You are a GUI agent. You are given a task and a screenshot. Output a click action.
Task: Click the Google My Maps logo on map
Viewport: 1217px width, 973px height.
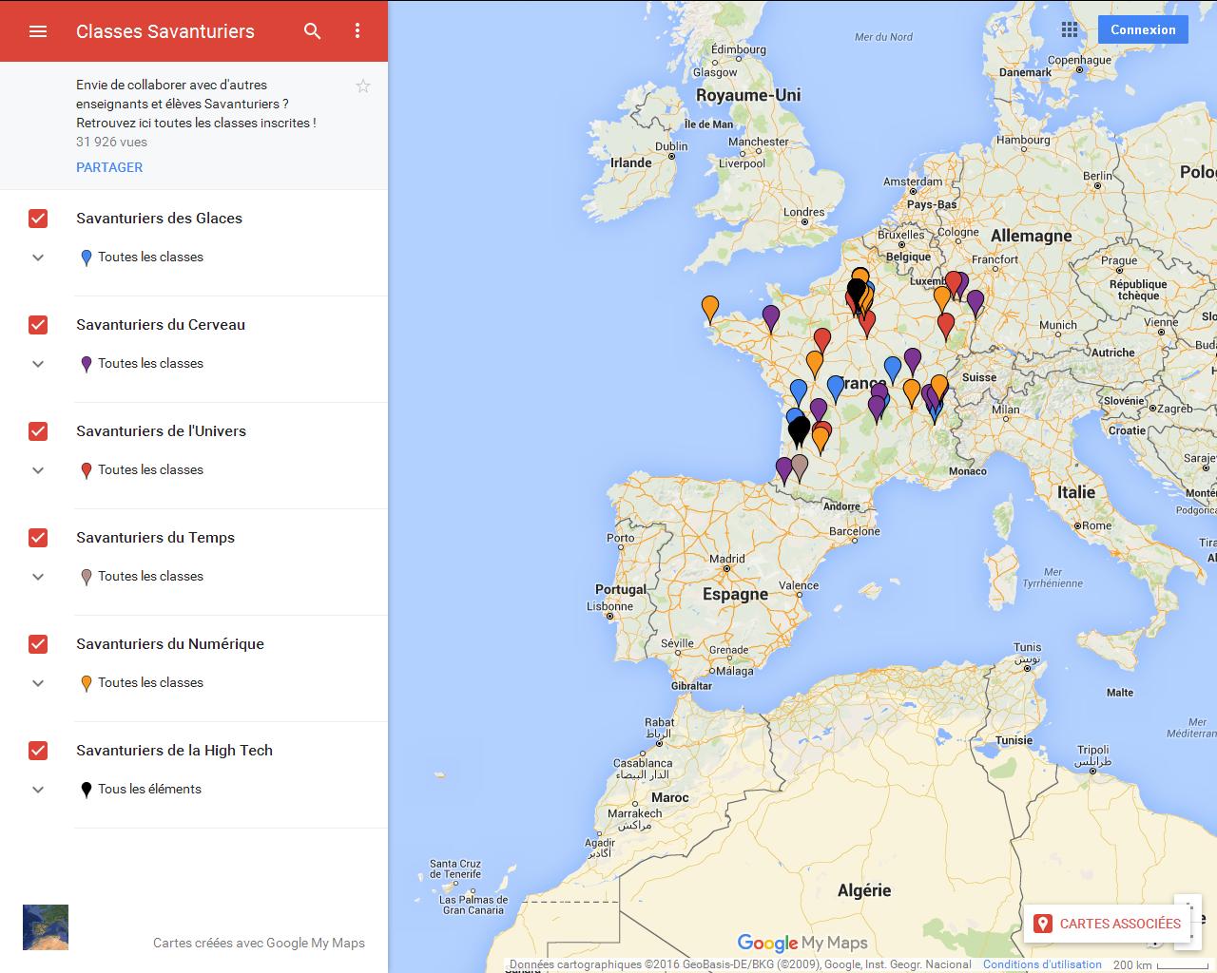(x=802, y=943)
